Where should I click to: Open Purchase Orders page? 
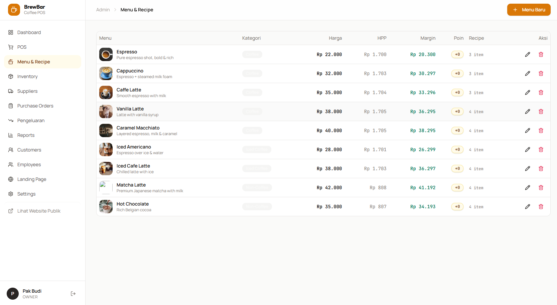tap(42, 106)
